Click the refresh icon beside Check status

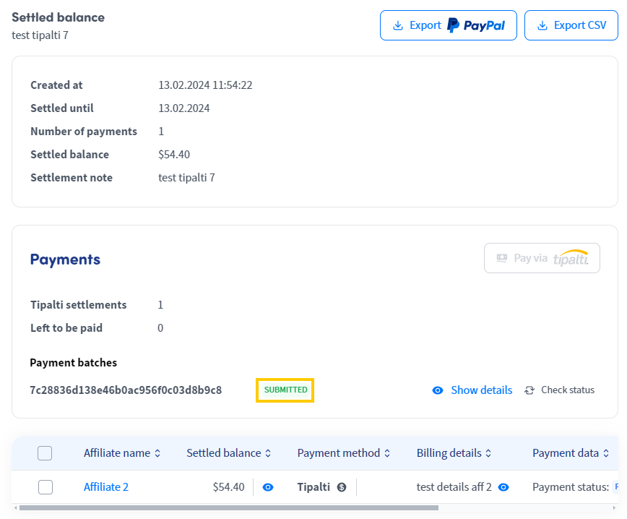(529, 390)
